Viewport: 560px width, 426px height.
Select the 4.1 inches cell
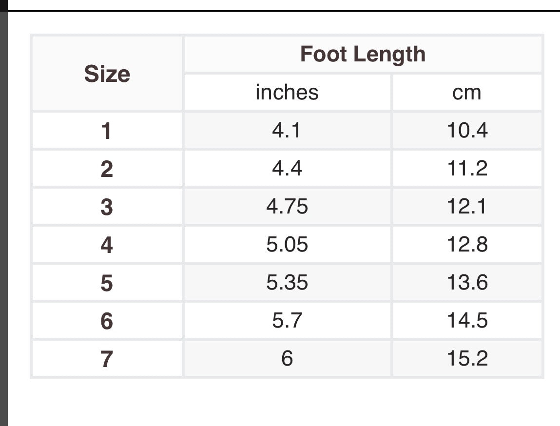(x=287, y=131)
